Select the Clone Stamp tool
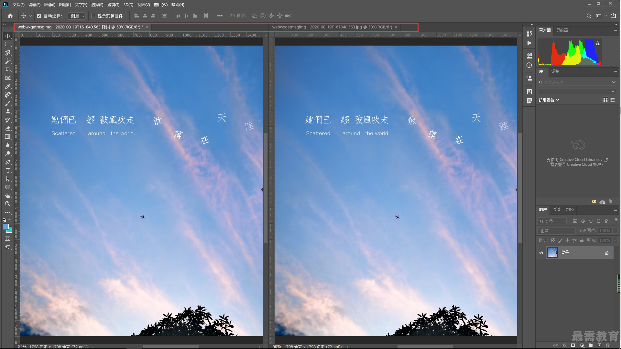The height and width of the screenshot is (349, 621). click(x=8, y=111)
